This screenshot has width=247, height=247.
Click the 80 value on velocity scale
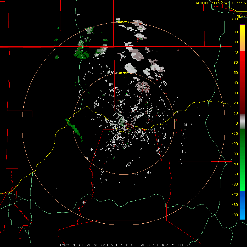pyautogui.click(x=236, y=42)
